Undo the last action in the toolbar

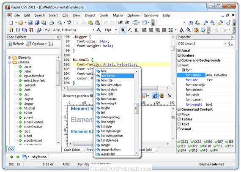[x=105, y=23]
